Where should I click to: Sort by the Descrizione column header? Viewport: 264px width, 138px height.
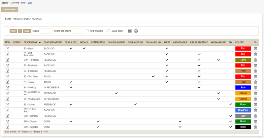[30, 42]
